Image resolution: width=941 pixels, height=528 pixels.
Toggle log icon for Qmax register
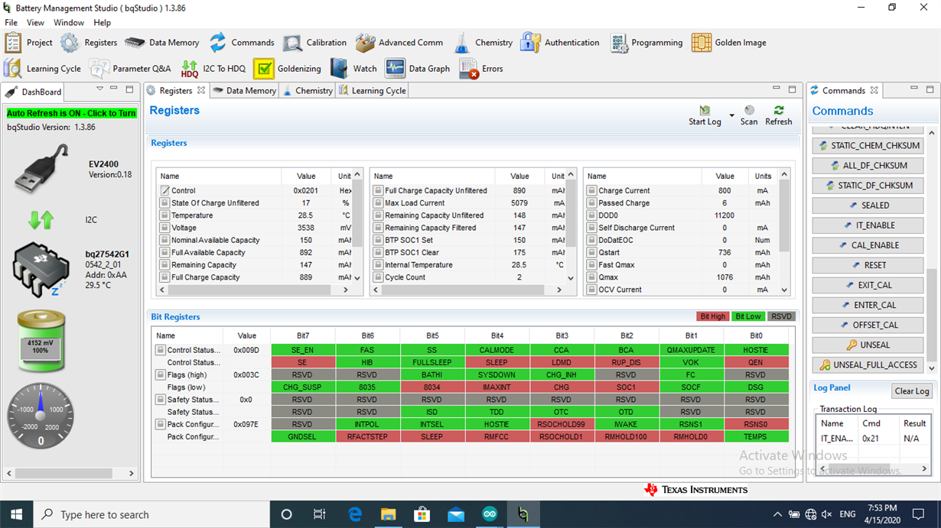click(591, 277)
